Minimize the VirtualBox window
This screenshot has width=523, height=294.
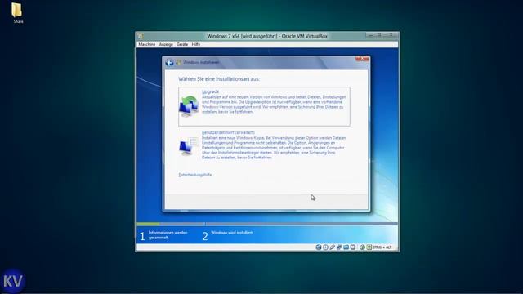click(x=370, y=35)
